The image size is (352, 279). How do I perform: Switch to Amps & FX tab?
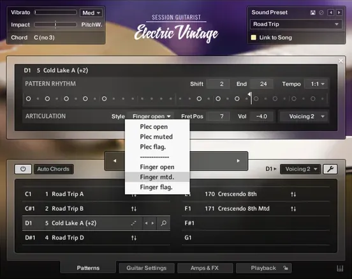[x=205, y=268]
